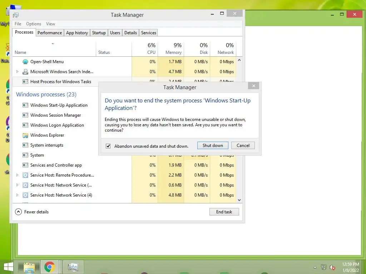Uncheck Abandon unsaved data and shut down
The height and width of the screenshot is (274, 366).
pos(108,146)
